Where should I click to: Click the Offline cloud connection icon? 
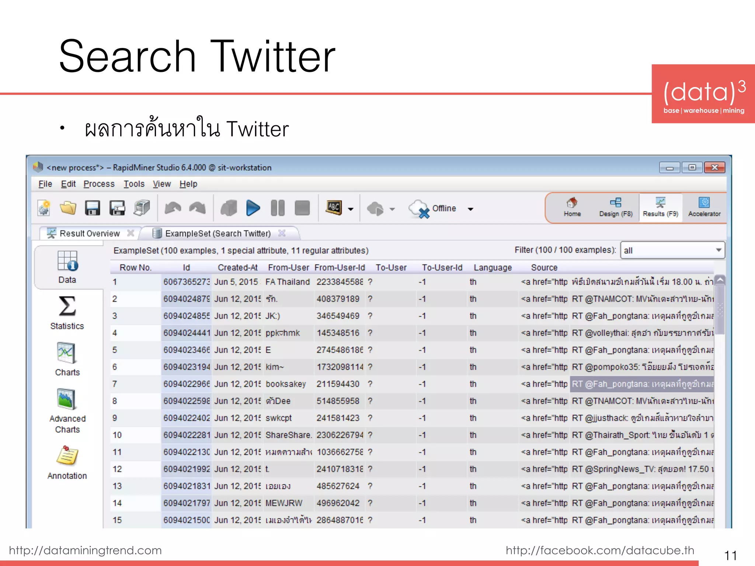pos(420,209)
